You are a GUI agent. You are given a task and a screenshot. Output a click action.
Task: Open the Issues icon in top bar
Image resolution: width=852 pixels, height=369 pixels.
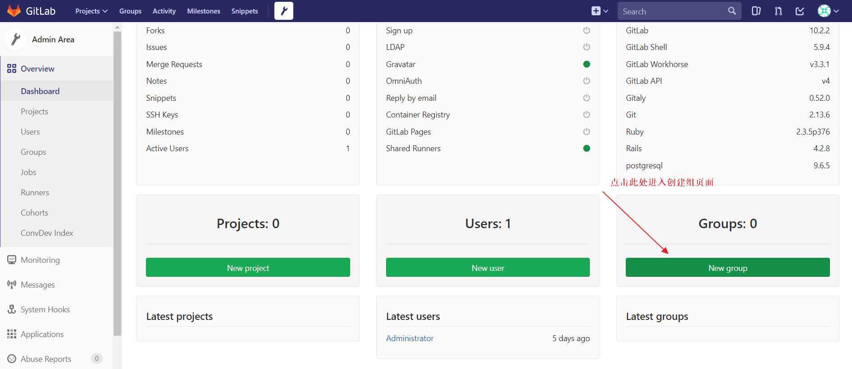click(756, 11)
